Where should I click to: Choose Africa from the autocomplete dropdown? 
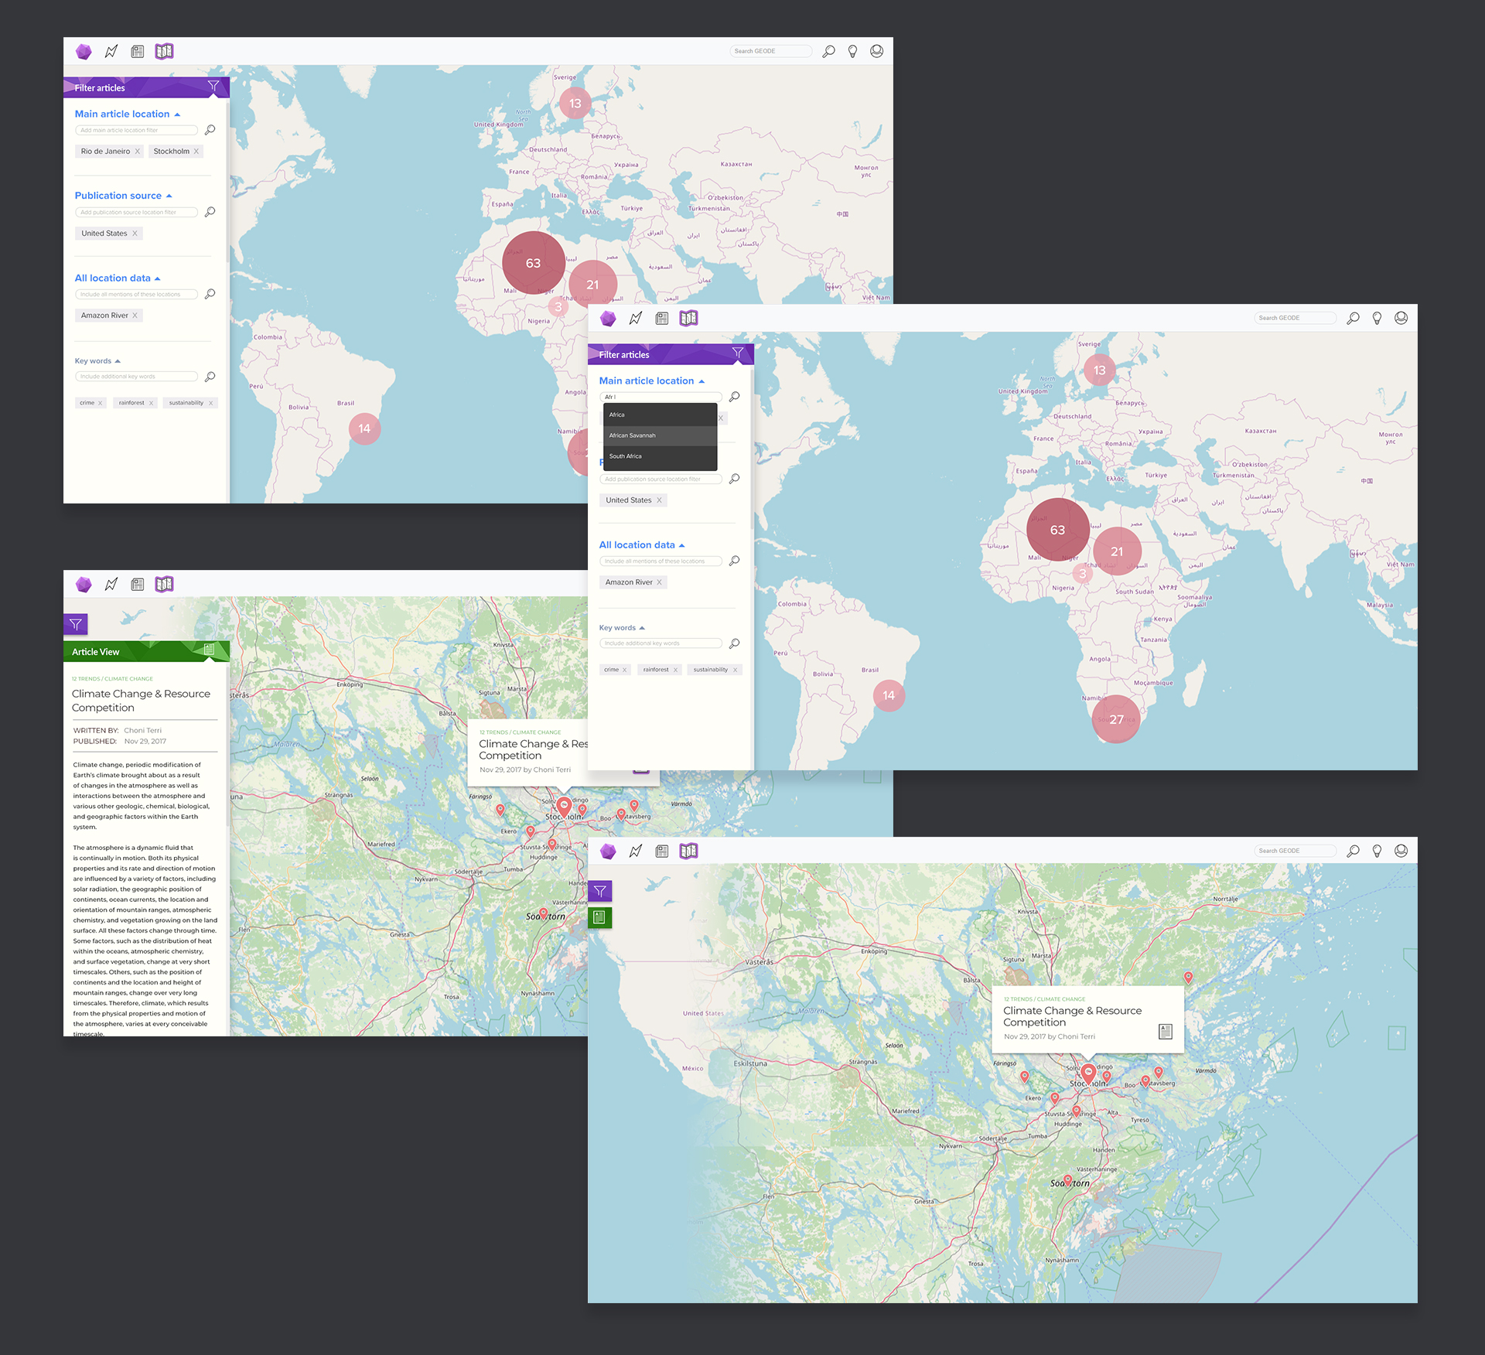pos(660,415)
